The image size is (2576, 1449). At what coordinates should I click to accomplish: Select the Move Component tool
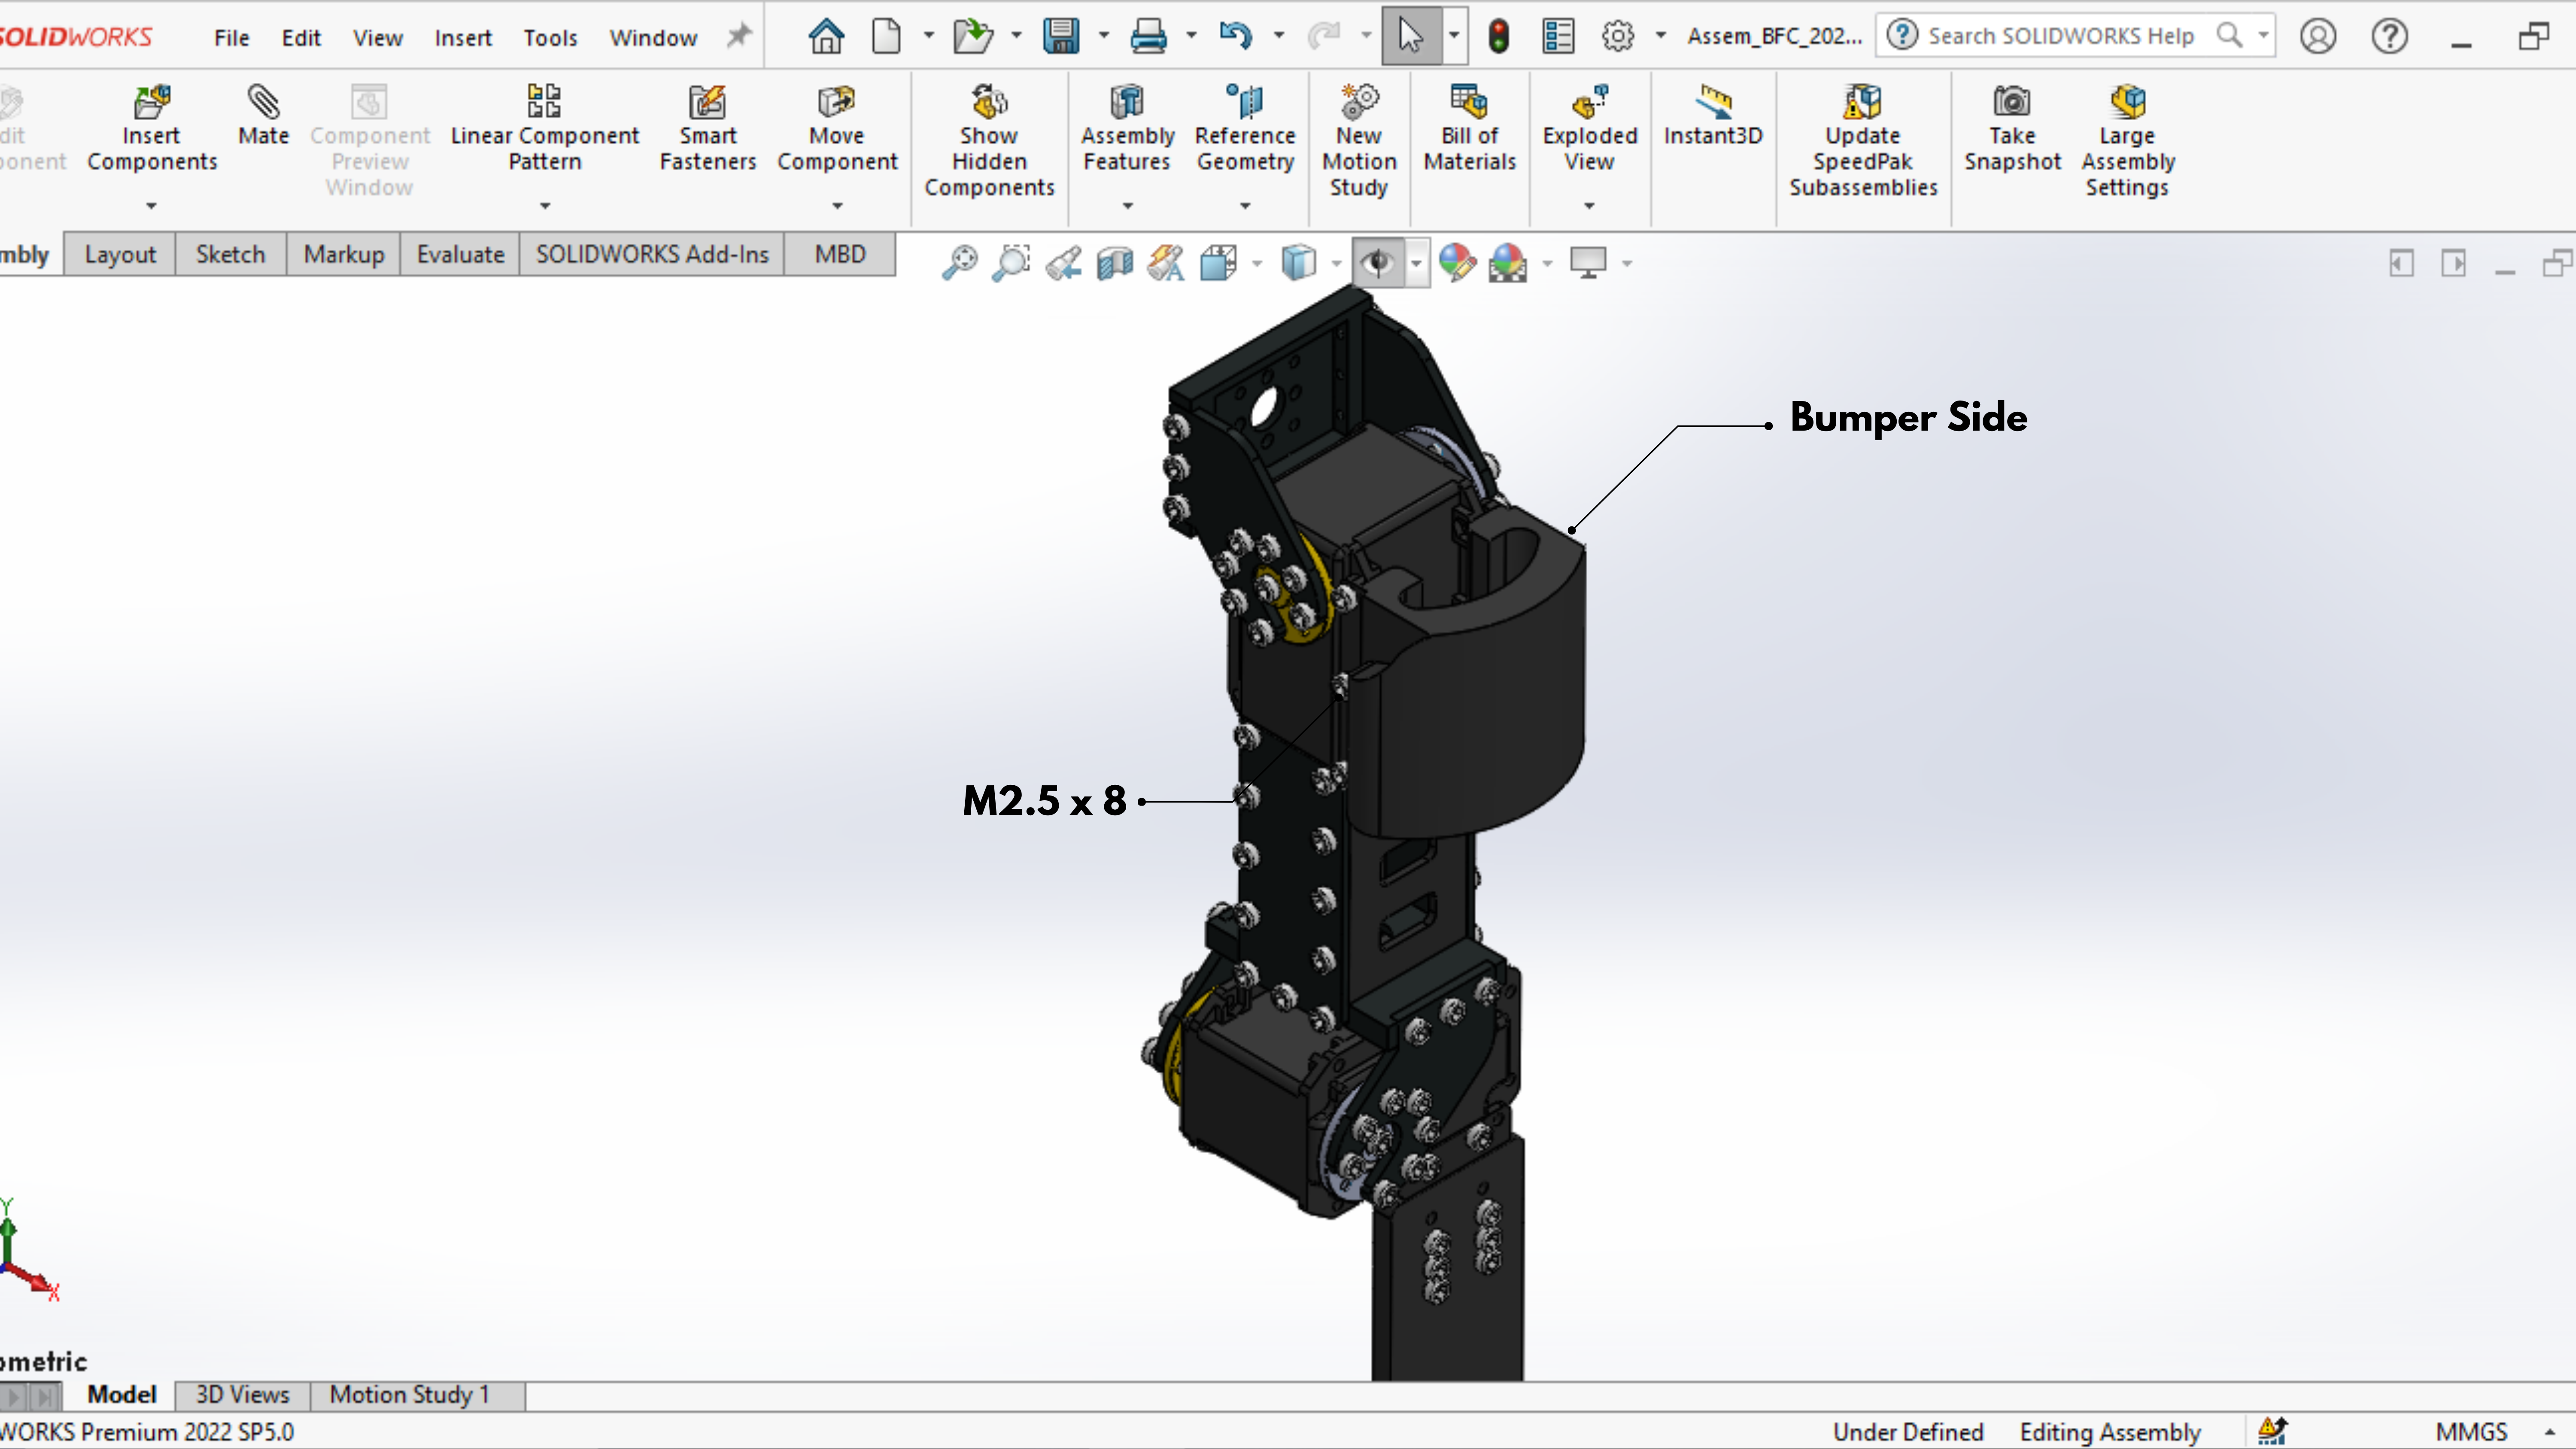[x=837, y=128]
